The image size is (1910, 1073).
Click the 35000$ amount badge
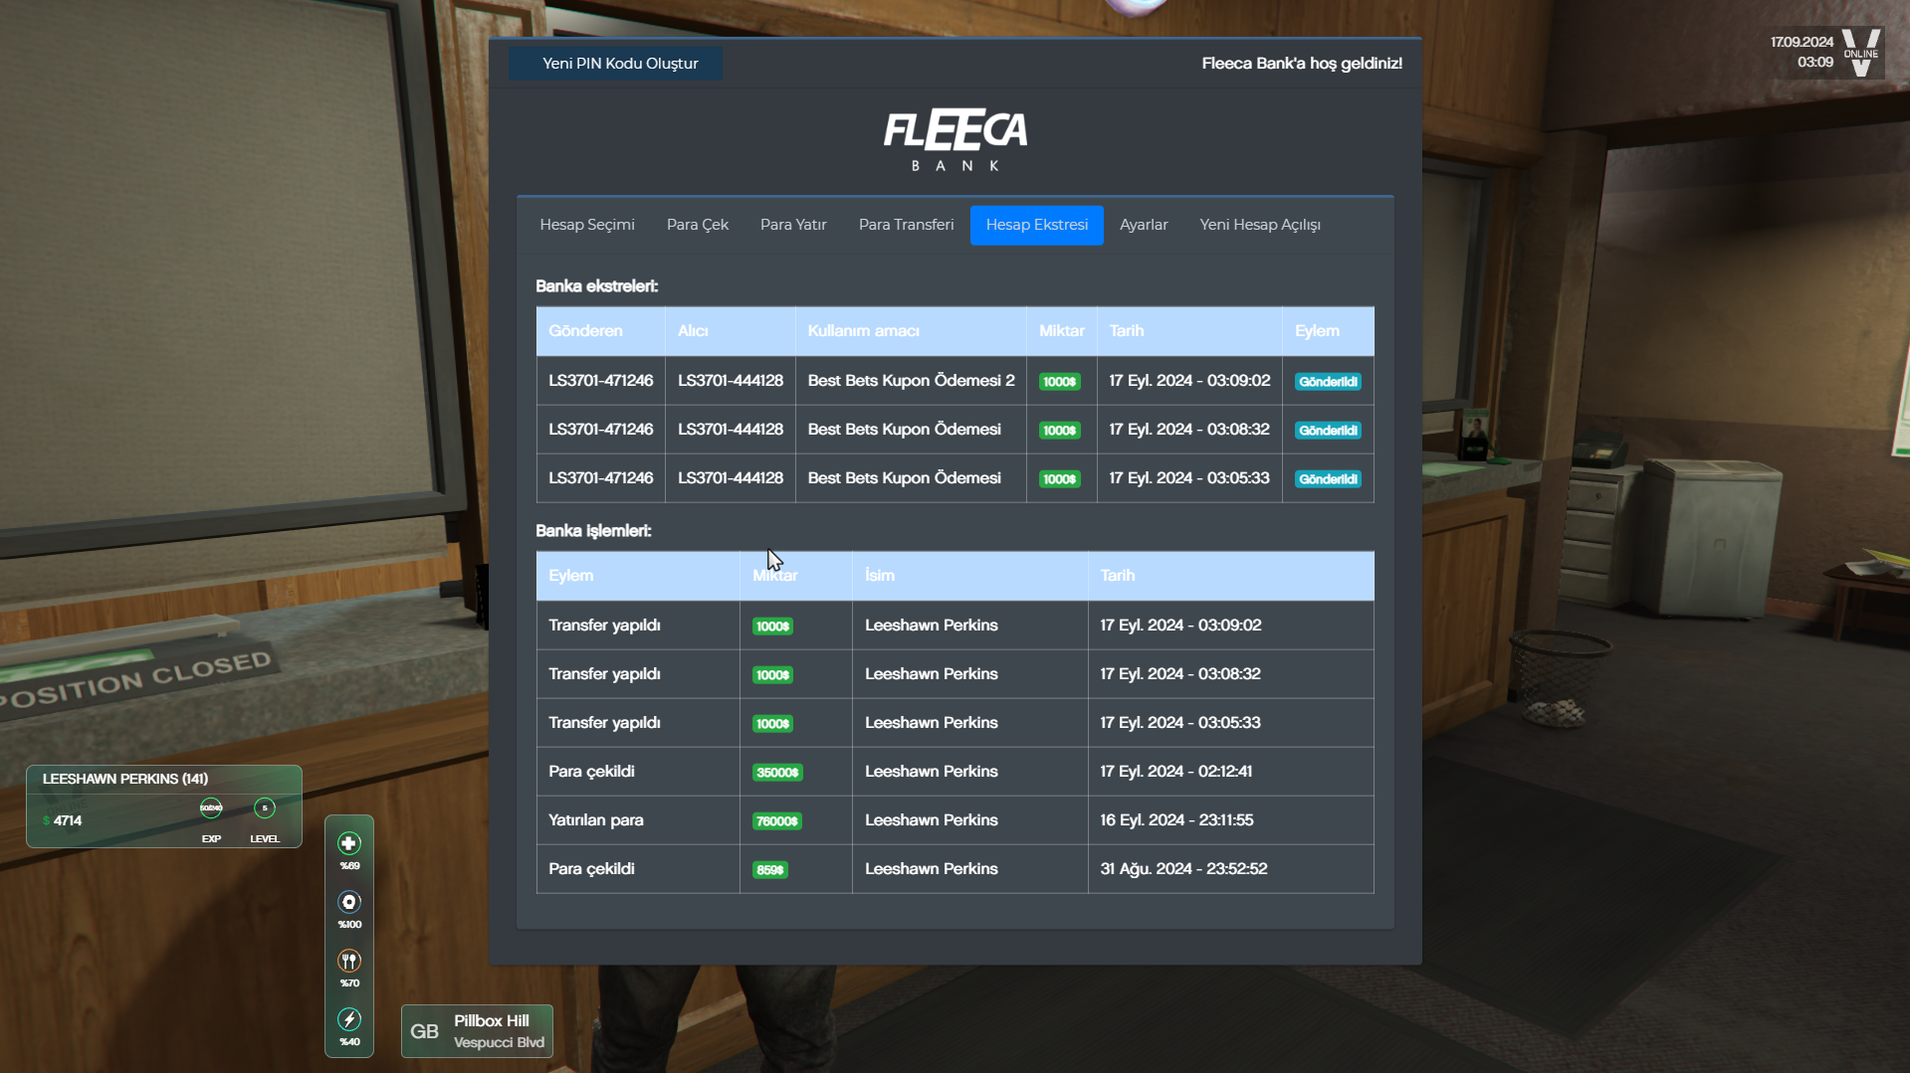coord(777,773)
